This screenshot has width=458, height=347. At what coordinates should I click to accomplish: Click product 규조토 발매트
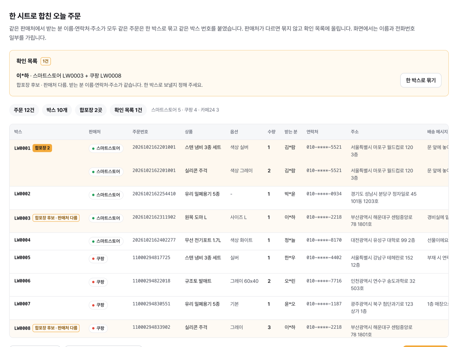(198, 281)
